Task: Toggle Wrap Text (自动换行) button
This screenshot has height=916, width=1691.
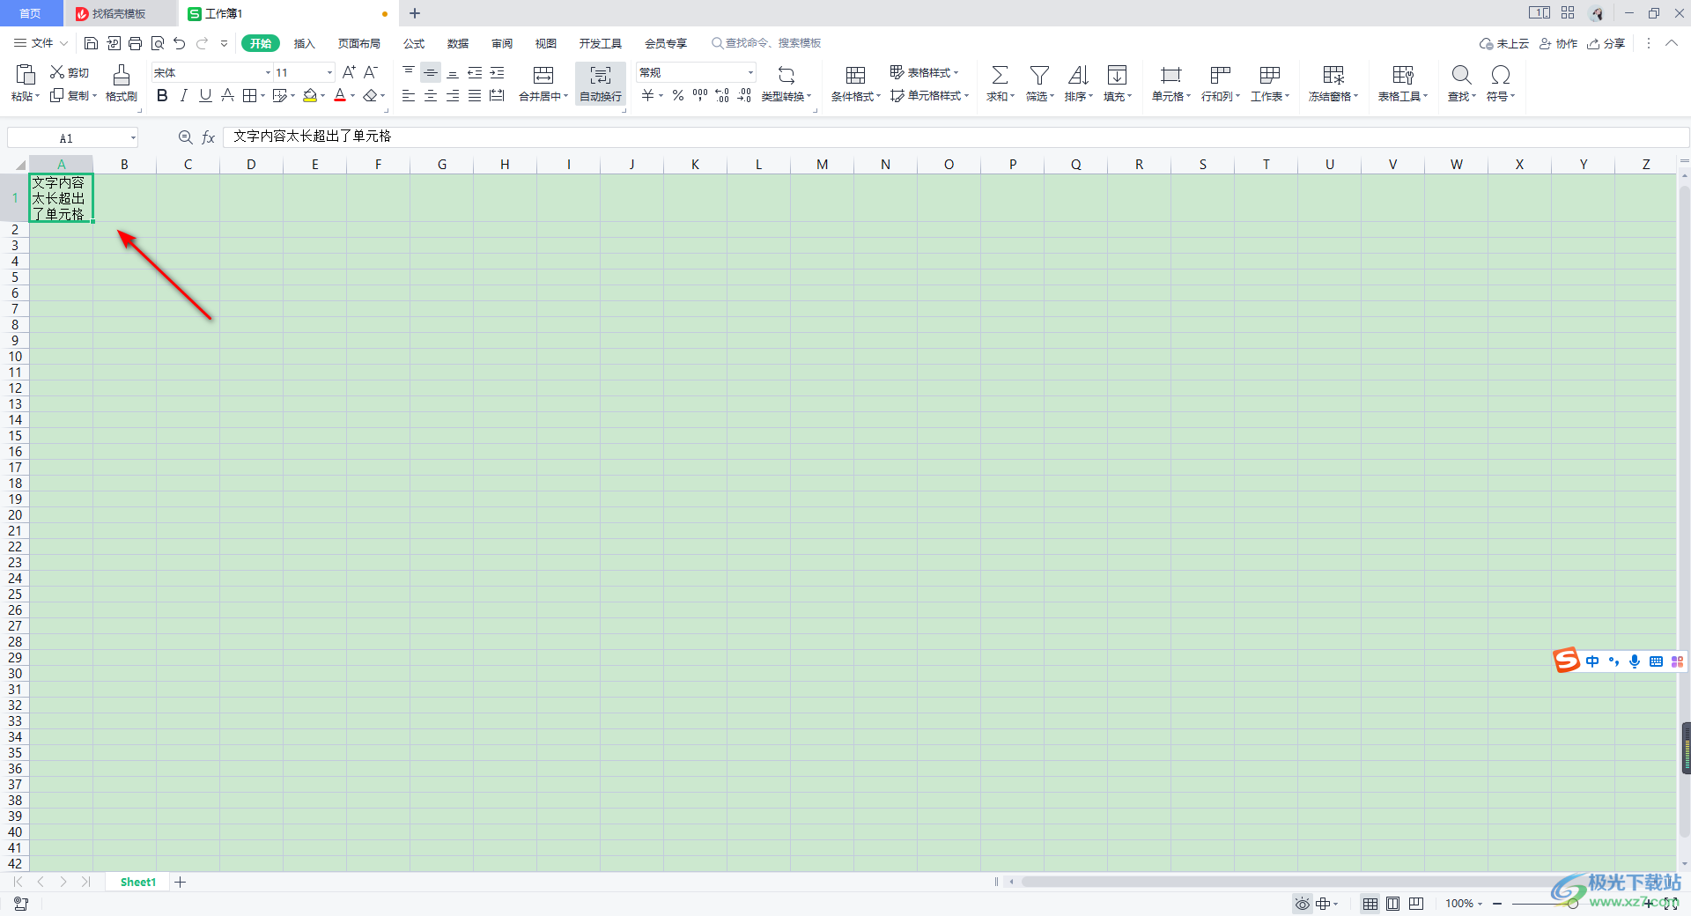Action: (601, 84)
